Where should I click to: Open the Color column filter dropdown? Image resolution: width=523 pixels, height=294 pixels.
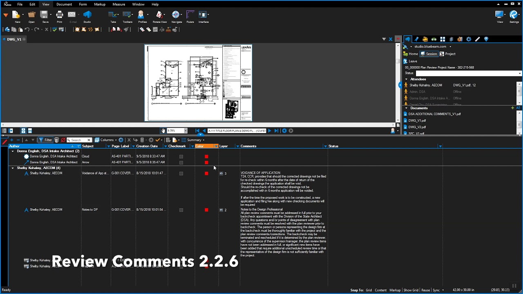pos(216,146)
